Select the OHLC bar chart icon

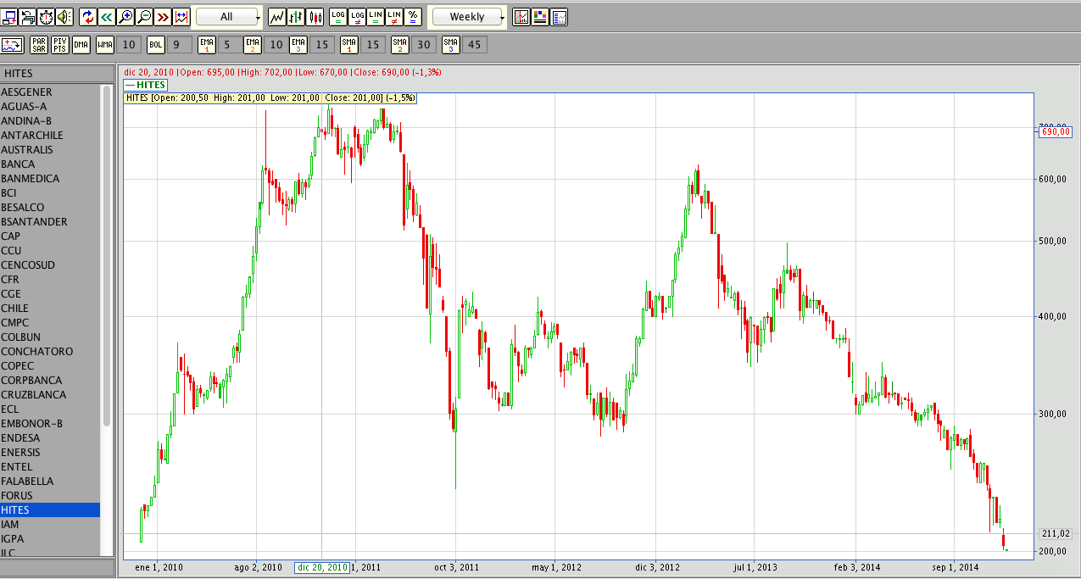296,17
